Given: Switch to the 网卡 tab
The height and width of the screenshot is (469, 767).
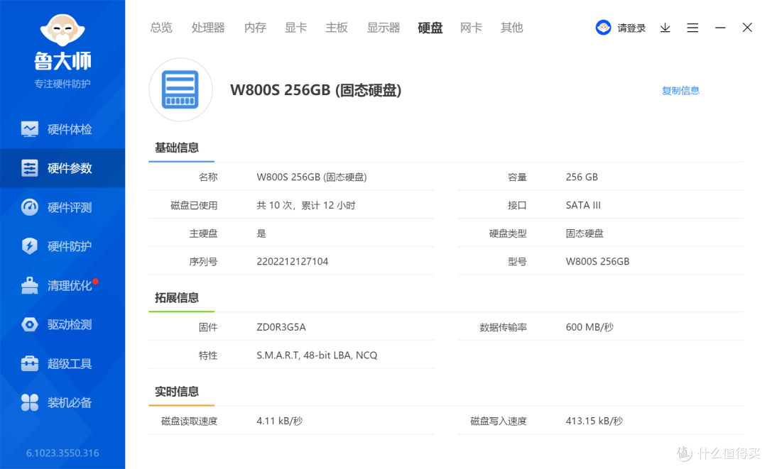Looking at the screenshot, I should [x=471, y=28].
